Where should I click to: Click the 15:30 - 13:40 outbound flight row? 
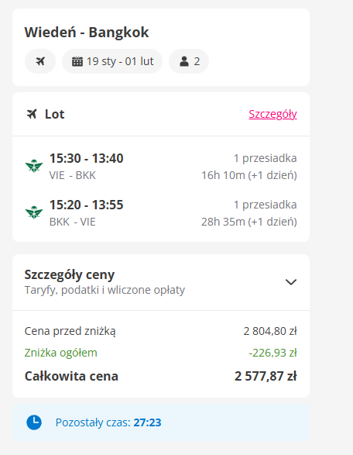[161, 167]
